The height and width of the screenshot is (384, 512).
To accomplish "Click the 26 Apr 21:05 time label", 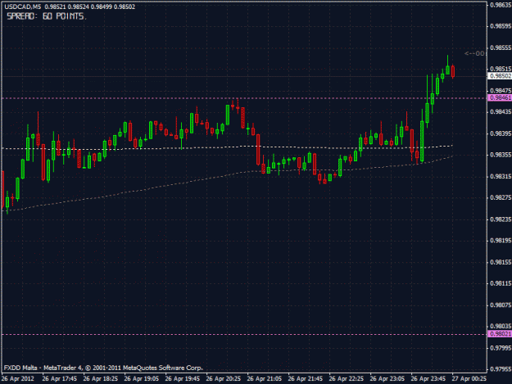I will [x=264, y=379].
